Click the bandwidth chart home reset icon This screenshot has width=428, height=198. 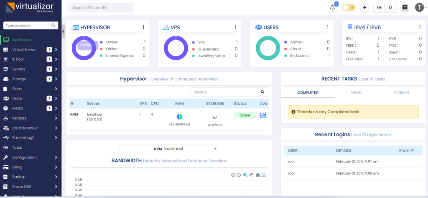(x=258, y=175)
